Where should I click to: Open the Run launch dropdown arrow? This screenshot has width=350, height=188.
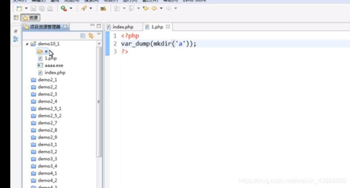(71, 8)
